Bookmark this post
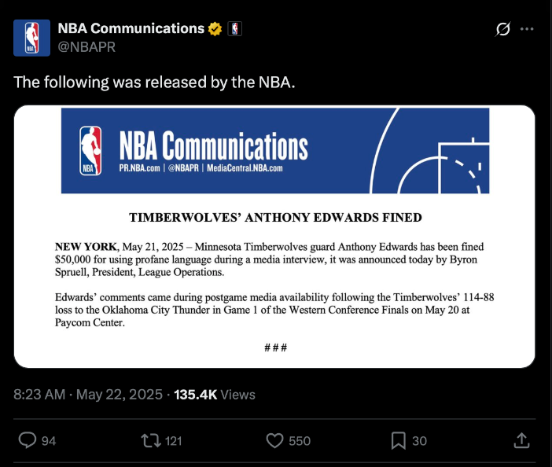 [x=399, y=441]
